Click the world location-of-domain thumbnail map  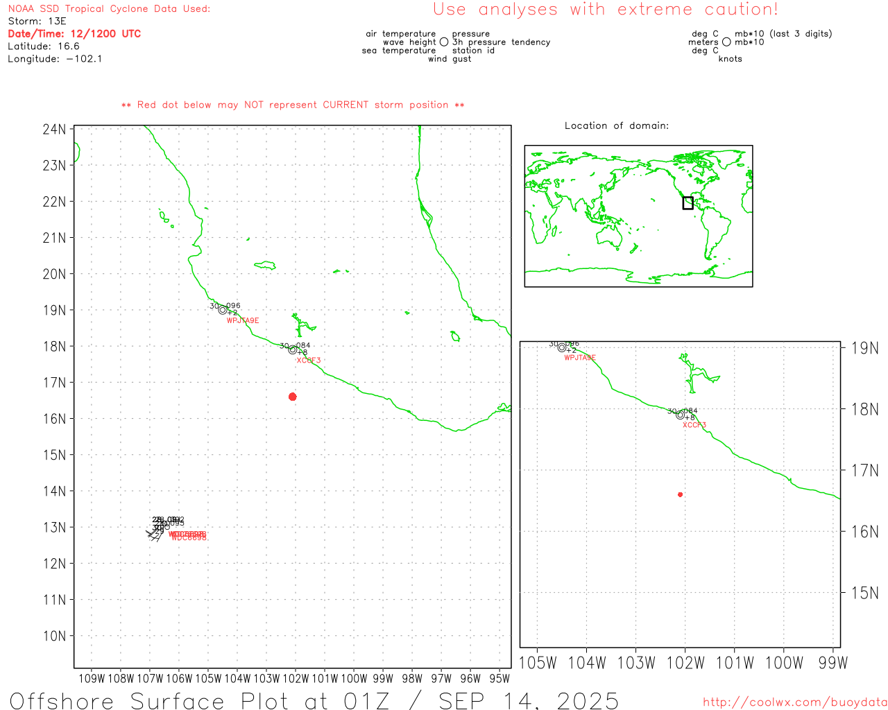pos(638,216)
